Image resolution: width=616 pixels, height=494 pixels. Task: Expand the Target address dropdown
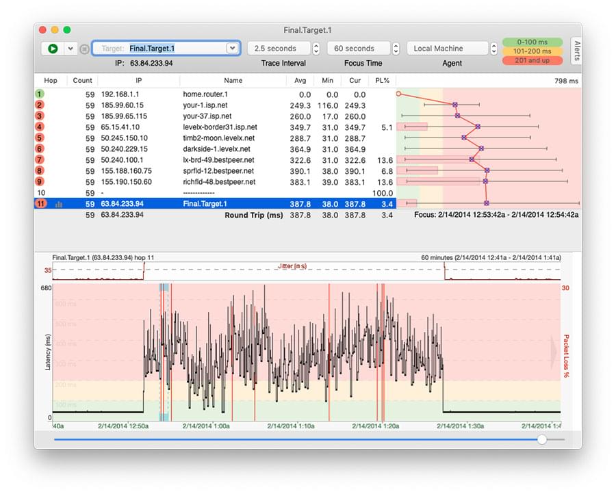[x=233, y=49]
